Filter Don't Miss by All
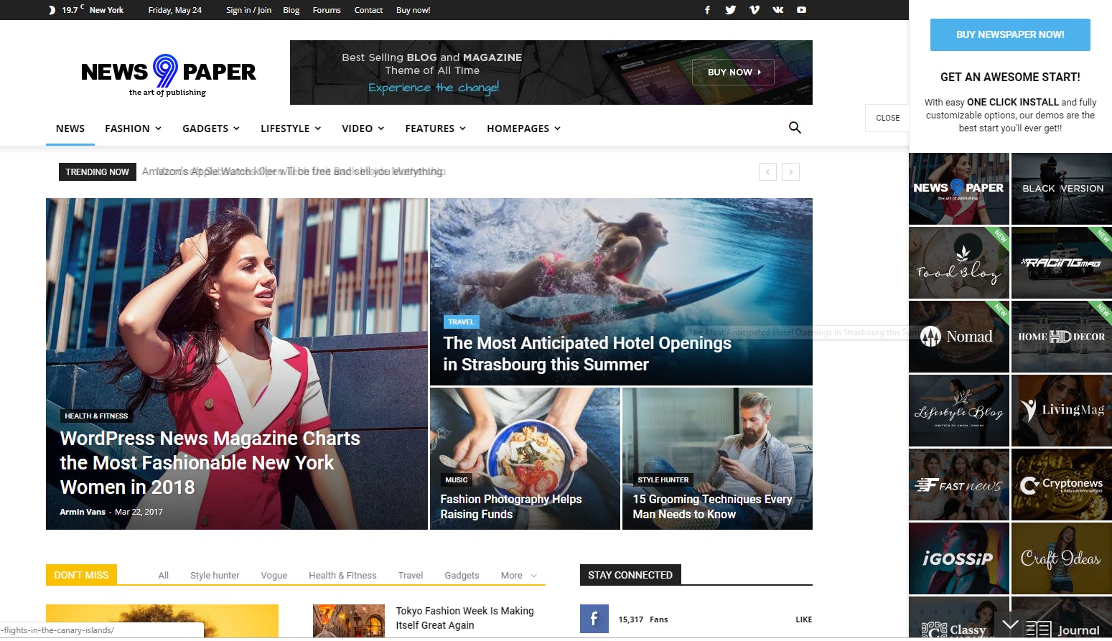This screenshot has height=641, width=1112. [x=164, y=576]
